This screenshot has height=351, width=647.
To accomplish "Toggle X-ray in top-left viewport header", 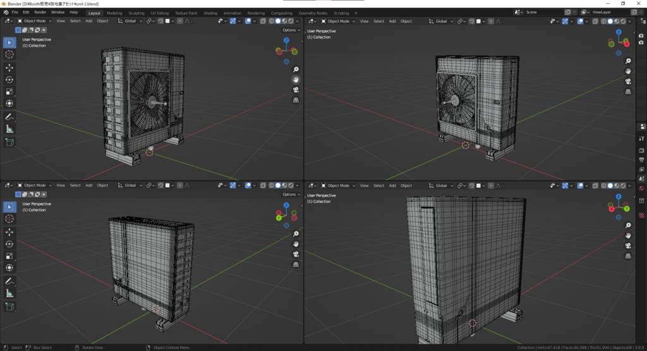I will (x=262, y=21).
